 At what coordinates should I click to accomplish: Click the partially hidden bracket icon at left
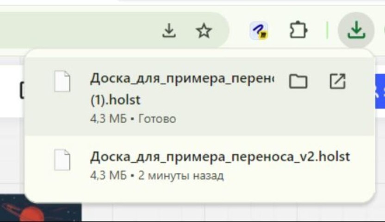coord(22,91)
